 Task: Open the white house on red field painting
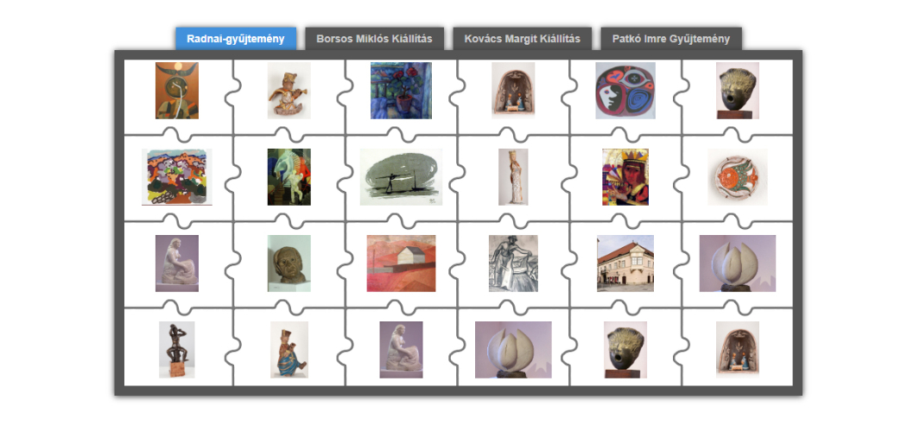(x=401, y=264)
